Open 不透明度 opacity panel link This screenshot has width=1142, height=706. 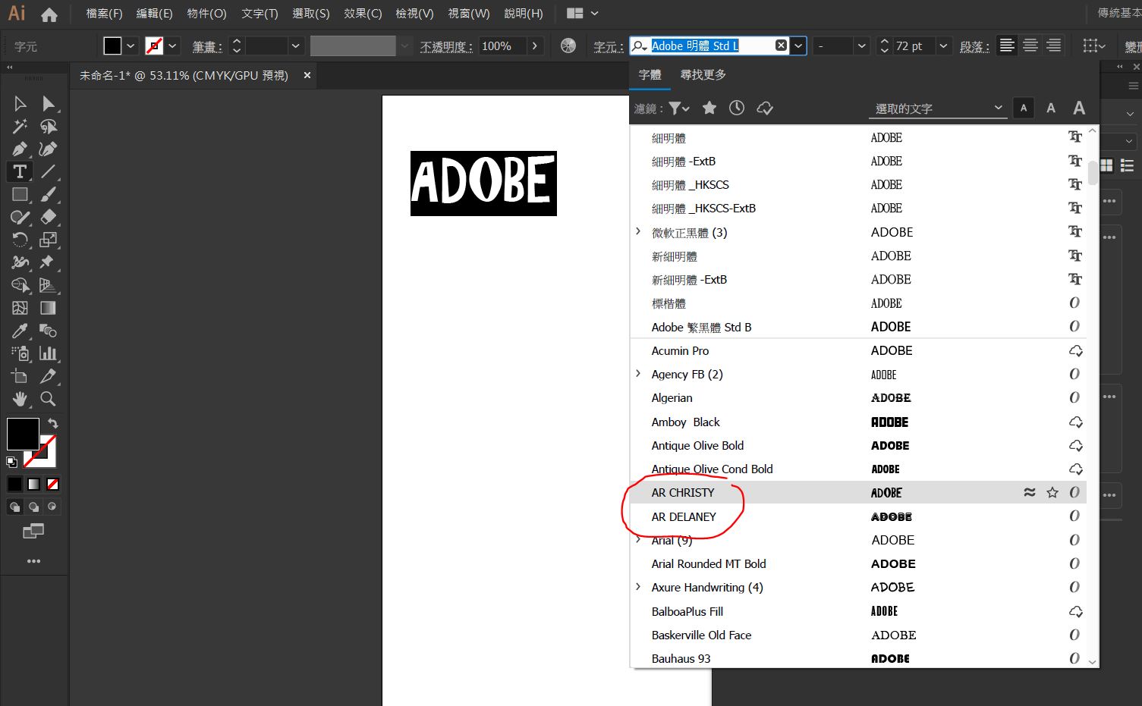point(447,47)
